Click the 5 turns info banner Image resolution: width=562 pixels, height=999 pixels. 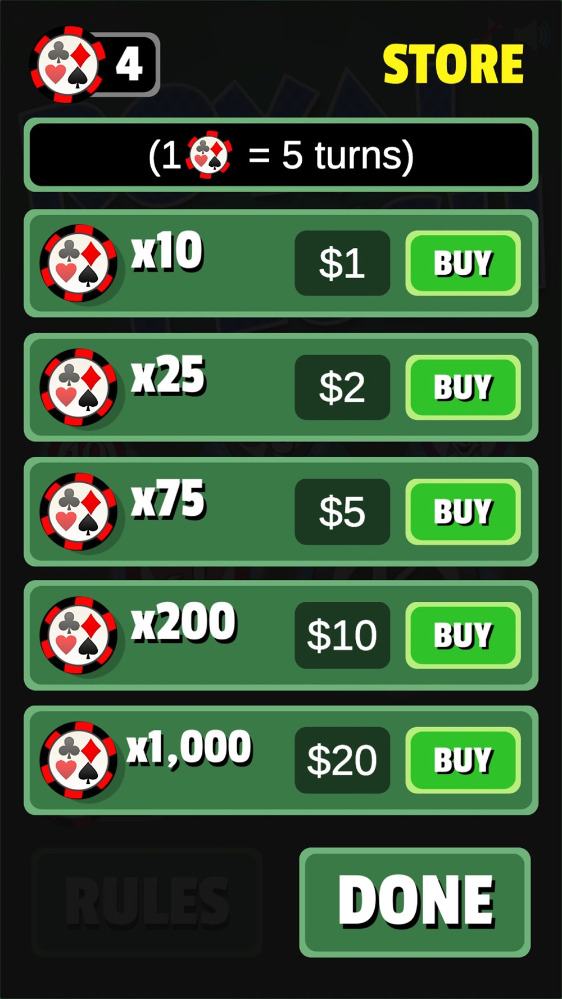pos(281,155)
